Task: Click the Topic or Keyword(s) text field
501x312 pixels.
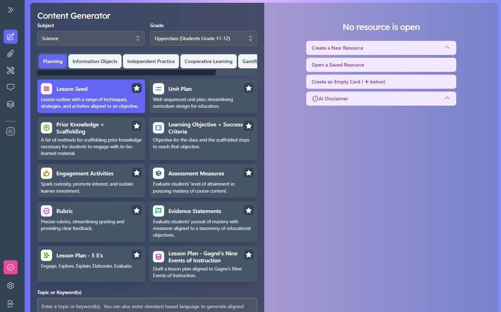Action: point(147,306)
